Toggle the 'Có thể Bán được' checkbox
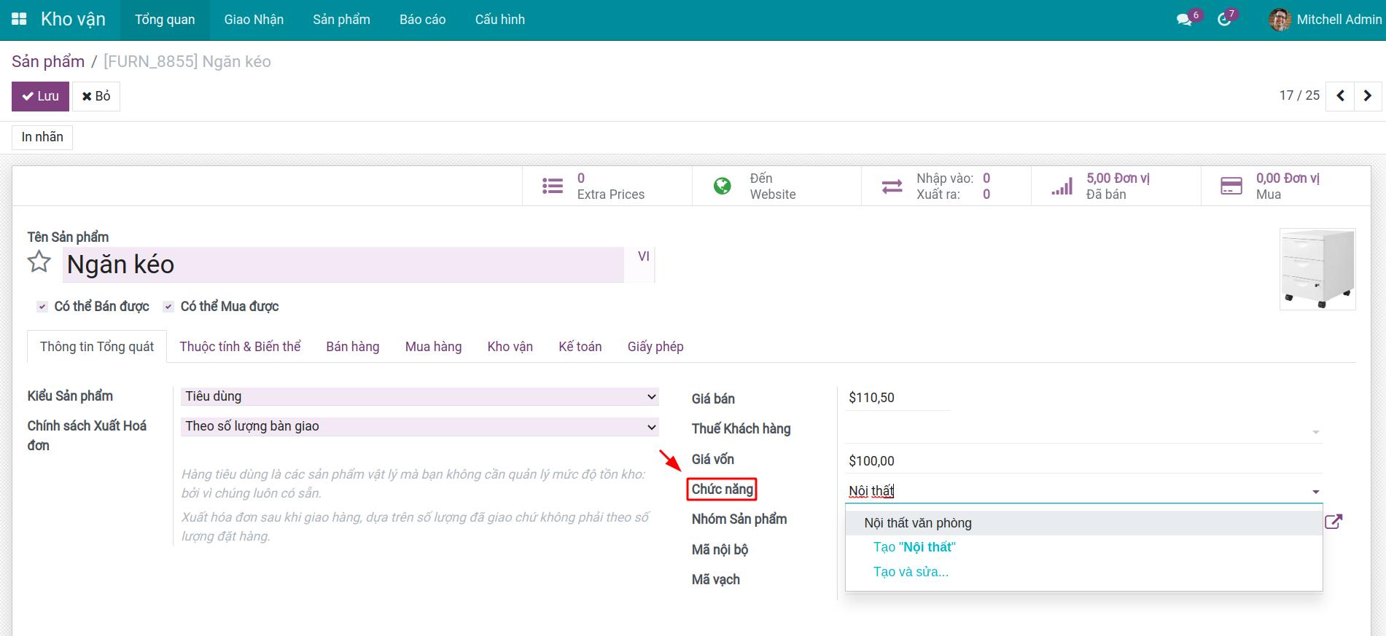 (42, 307)
